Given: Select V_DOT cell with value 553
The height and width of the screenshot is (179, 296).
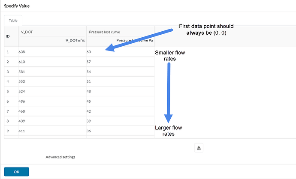Looking at the screenshot, I should point(52,82).
